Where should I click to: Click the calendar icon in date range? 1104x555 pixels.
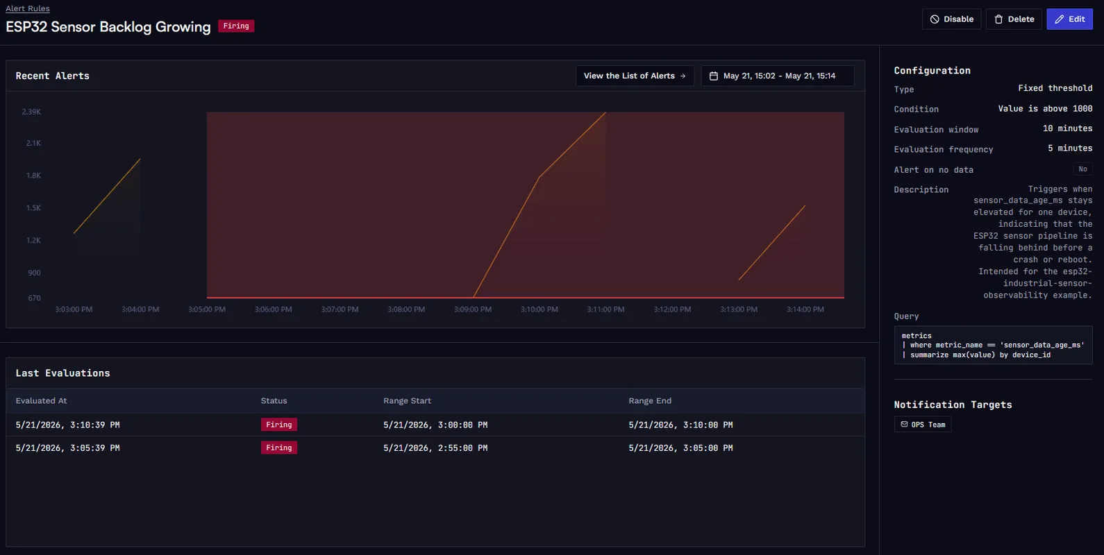(713, 76)
